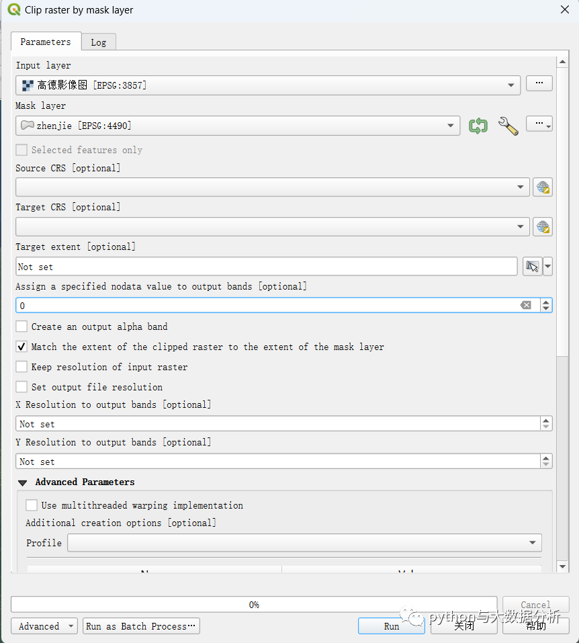Clear the nodata value field
This screenshot has height=643, width=579.
(x=526, y=306)
